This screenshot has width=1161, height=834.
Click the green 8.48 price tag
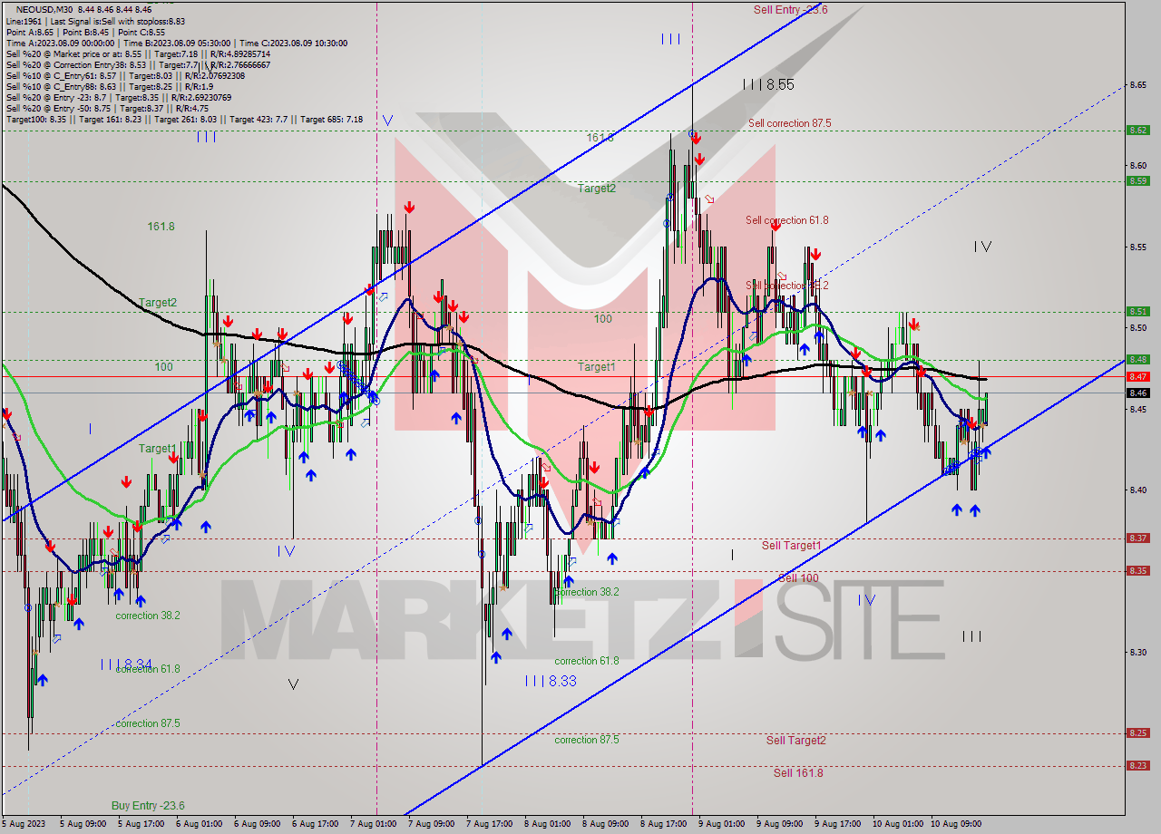(1138, 359)
